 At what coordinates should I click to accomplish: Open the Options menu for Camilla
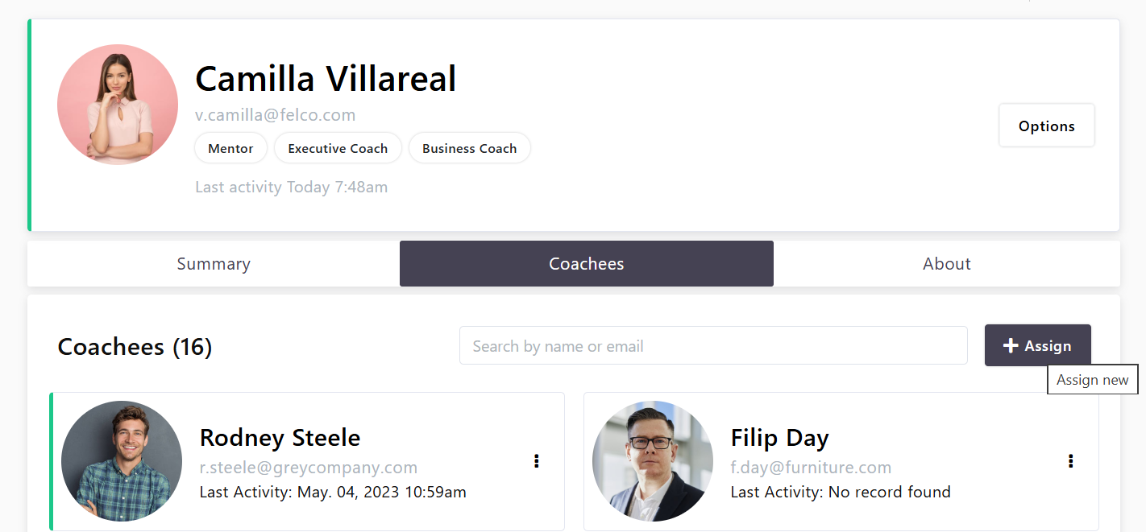click(1046, 126)
